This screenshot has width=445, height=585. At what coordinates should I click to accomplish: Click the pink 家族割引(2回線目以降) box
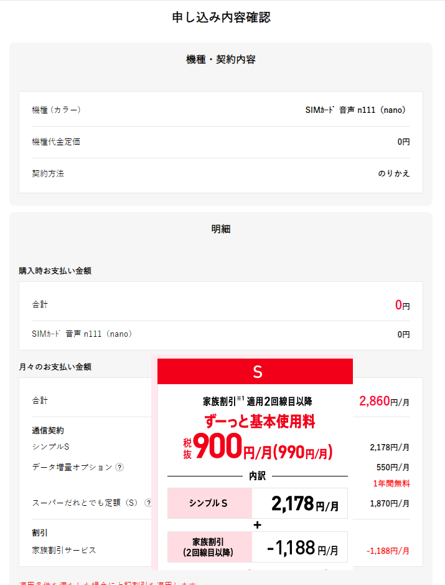click(210, 547)
